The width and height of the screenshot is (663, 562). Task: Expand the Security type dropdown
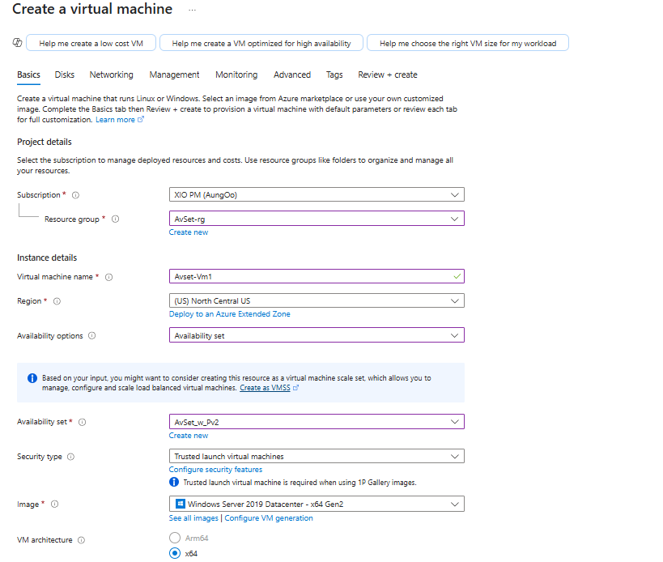[317, 456]
